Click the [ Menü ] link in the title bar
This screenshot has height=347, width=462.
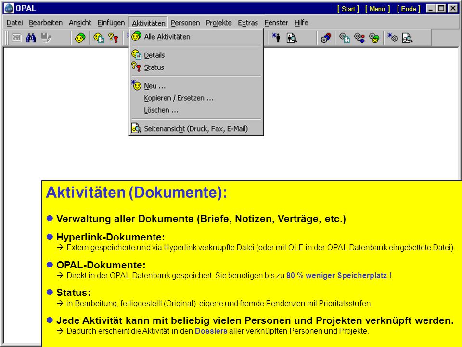377,9
